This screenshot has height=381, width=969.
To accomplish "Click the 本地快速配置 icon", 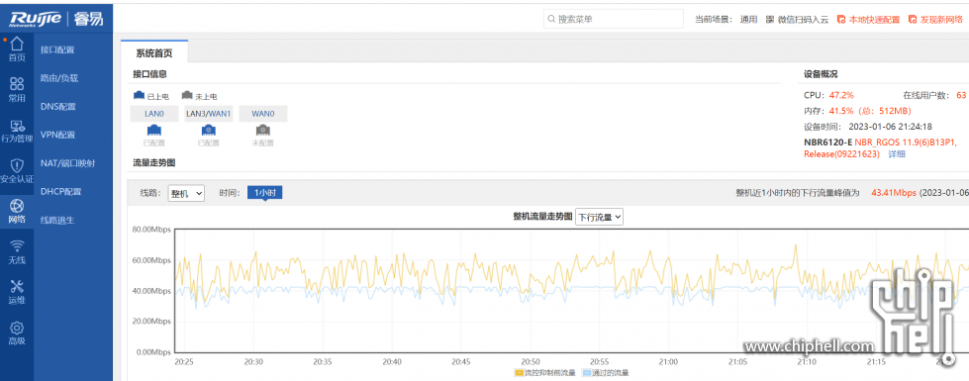I will click(841, 19).
